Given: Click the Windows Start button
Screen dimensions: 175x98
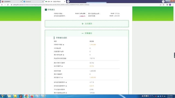Looking at the screenshot, I should coord(2,96).
